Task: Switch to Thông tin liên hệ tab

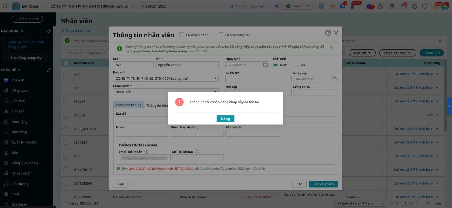Action: 128,105
